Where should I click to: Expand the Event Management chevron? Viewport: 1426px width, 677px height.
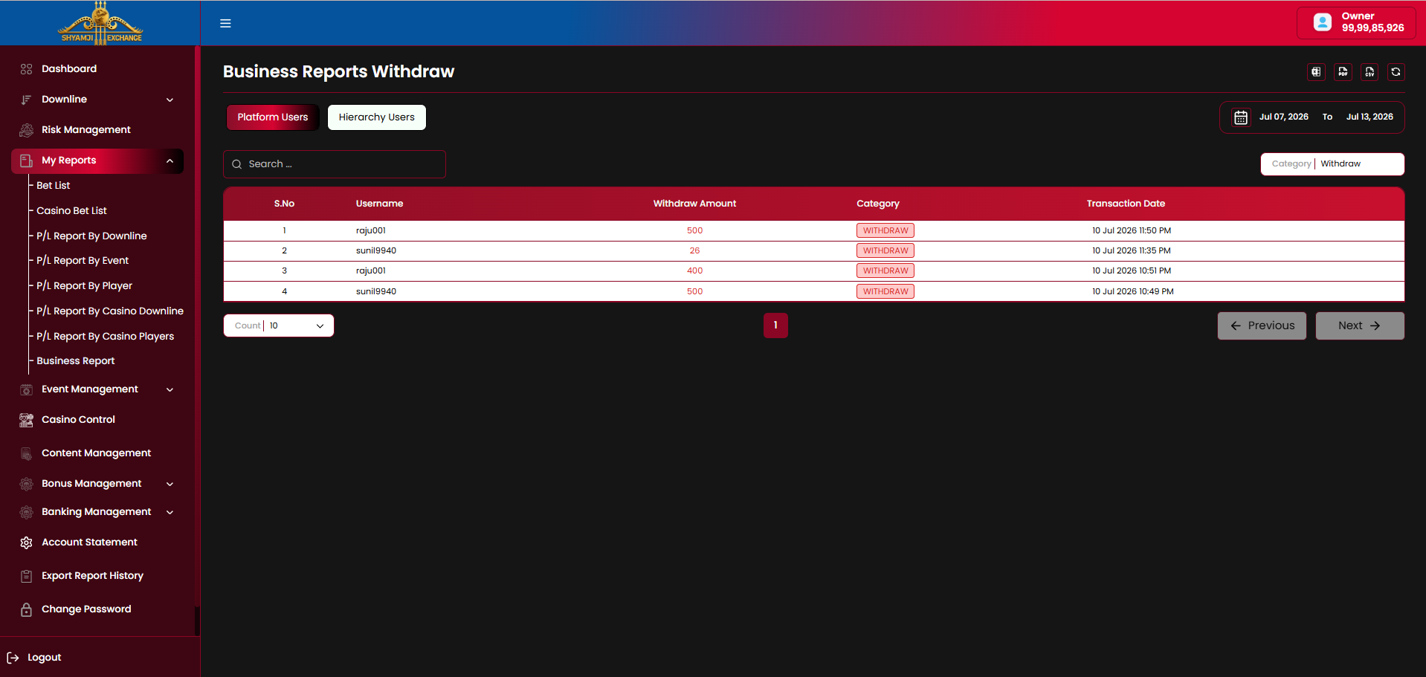(x=170, y=389)
